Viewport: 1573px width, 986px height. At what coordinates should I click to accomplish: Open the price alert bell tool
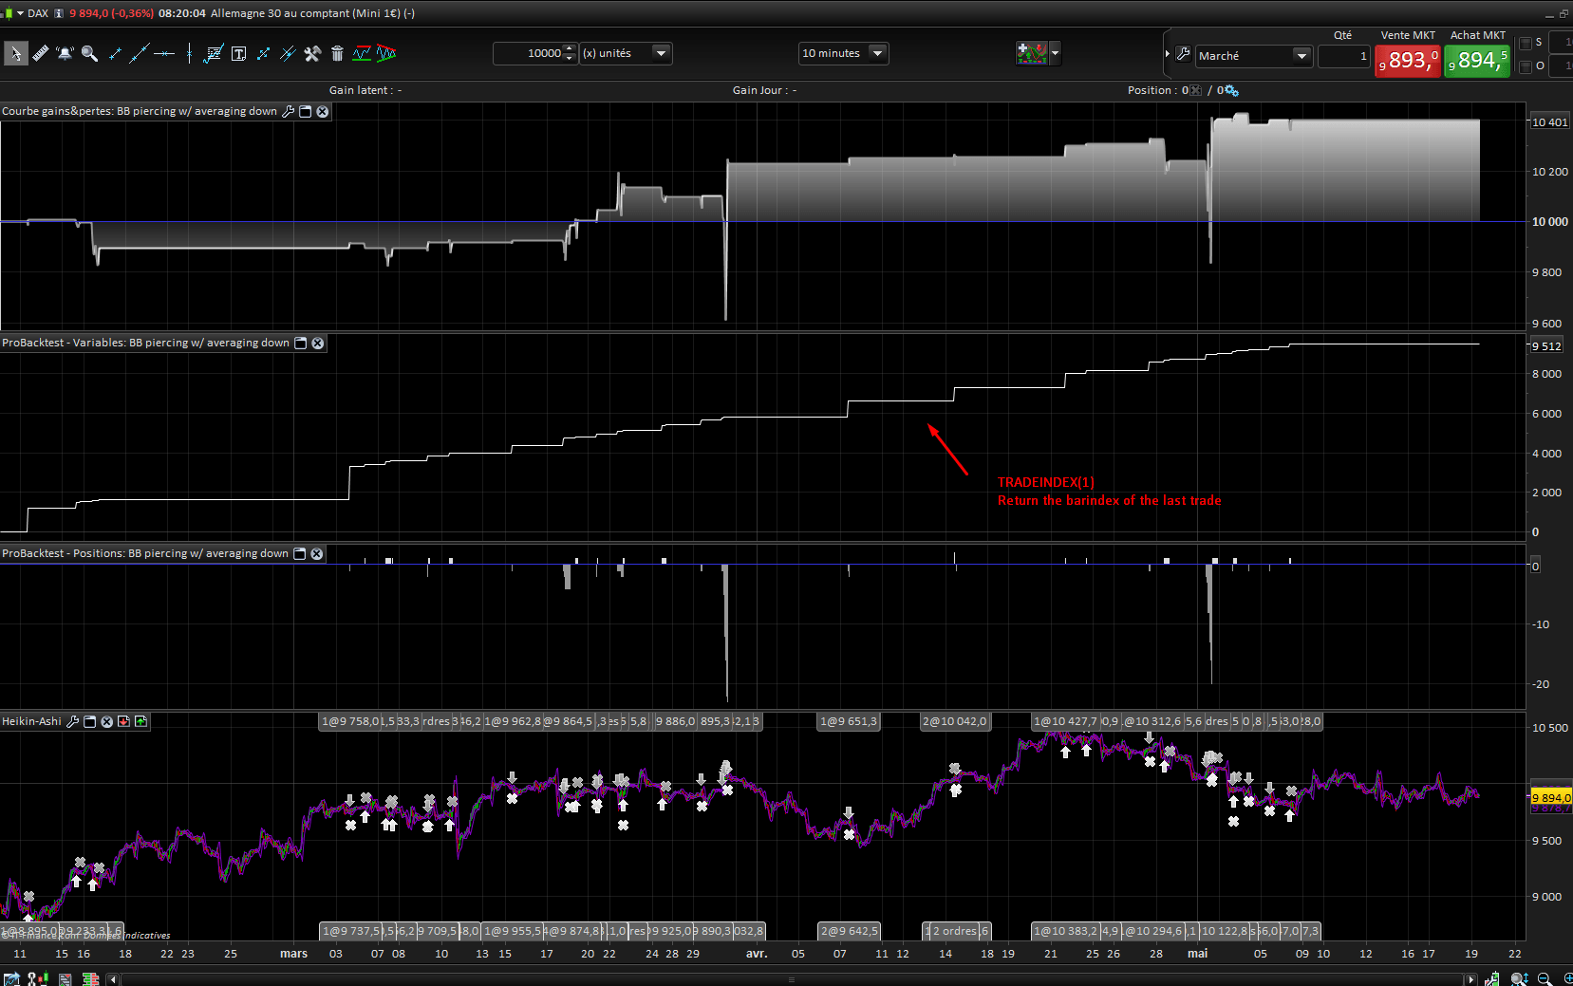click(x=65, y=53)
